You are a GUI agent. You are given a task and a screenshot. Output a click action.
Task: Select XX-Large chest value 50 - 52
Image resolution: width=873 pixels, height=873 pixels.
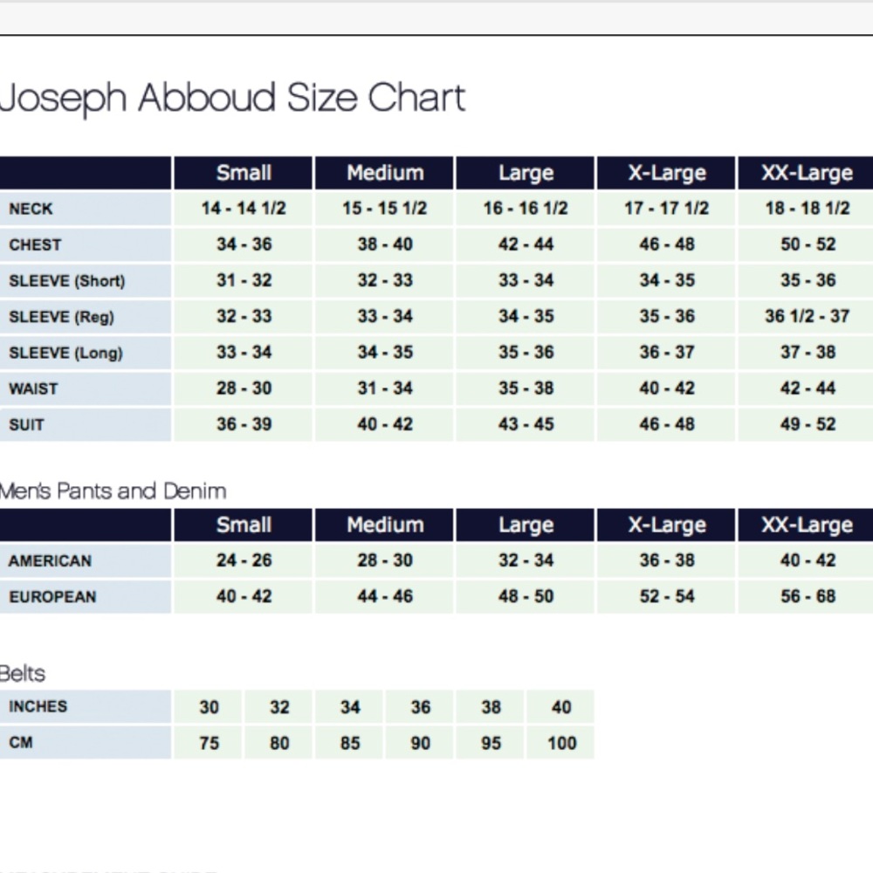click(808, 244)
